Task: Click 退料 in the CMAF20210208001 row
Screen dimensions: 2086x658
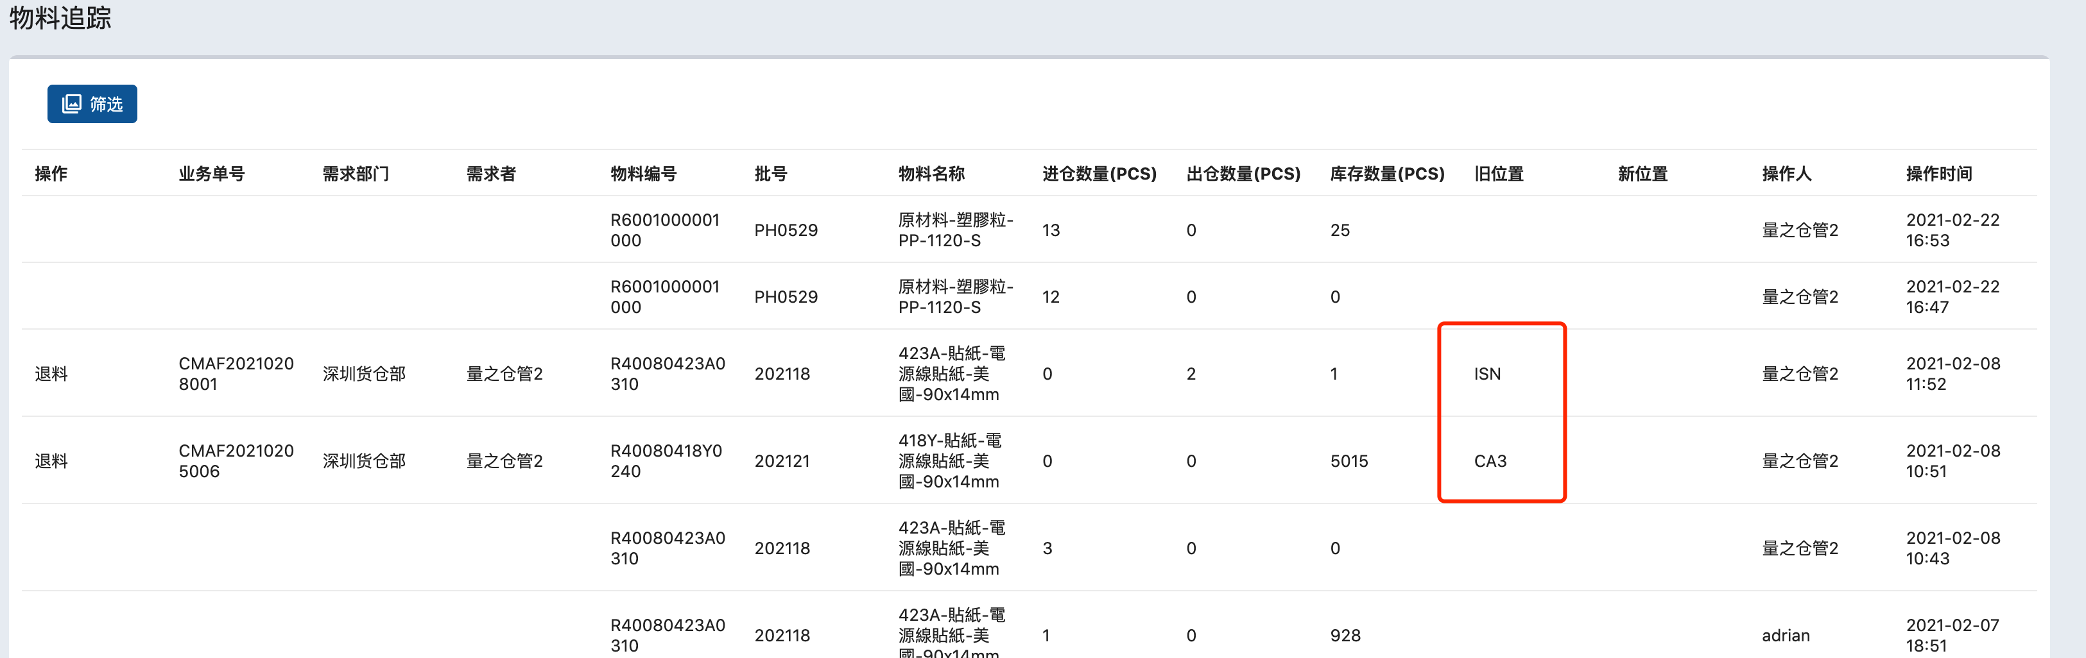Action: tap(51, 373)
